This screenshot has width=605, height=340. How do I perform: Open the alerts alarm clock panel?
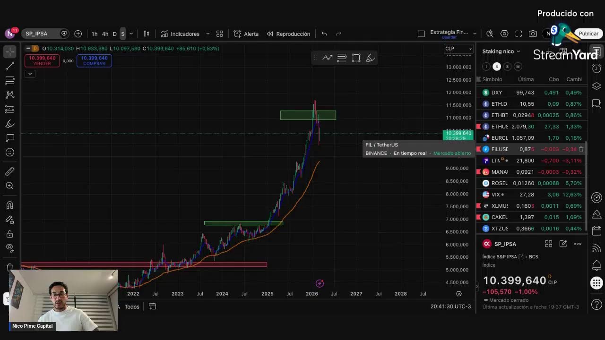point(596,68)
